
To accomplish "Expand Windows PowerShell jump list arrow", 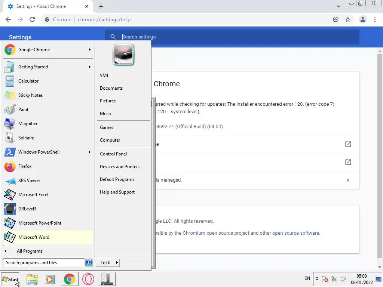I will (x=90, y=152).
